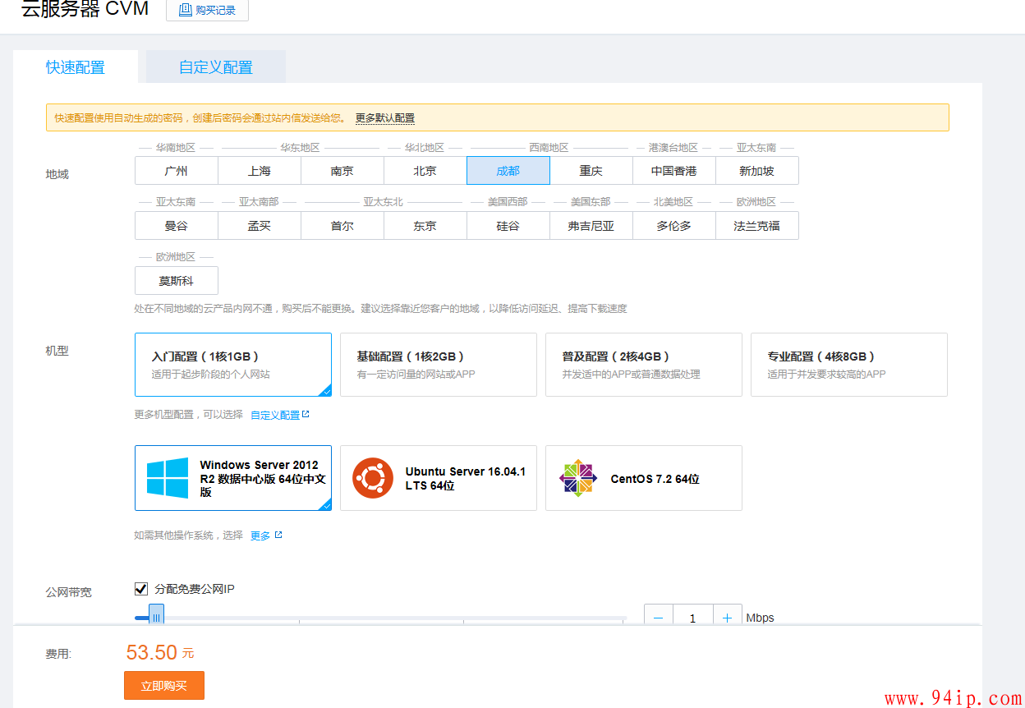Open the 购买记录 purchase history button
This screenshot has width=1025, height=708.
pyautogui.click(x=207, y=10)
